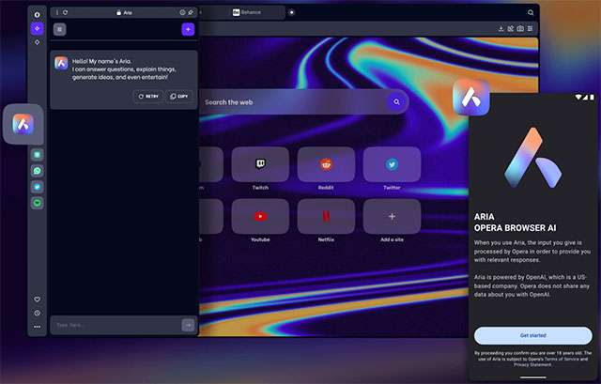Viewport: 601px width, 384px height.
Task: Click the info icon in Aria panel header
Action: [182, 12]
